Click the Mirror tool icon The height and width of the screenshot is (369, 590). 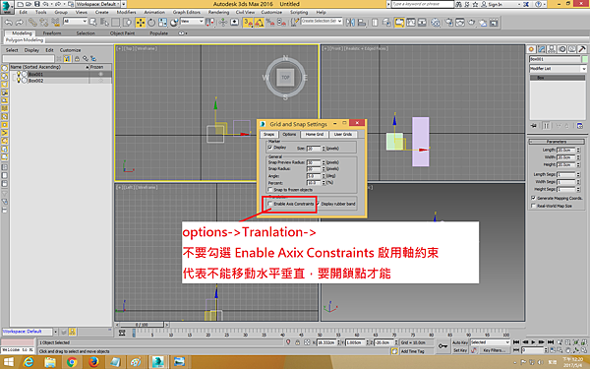coord(350,23)
